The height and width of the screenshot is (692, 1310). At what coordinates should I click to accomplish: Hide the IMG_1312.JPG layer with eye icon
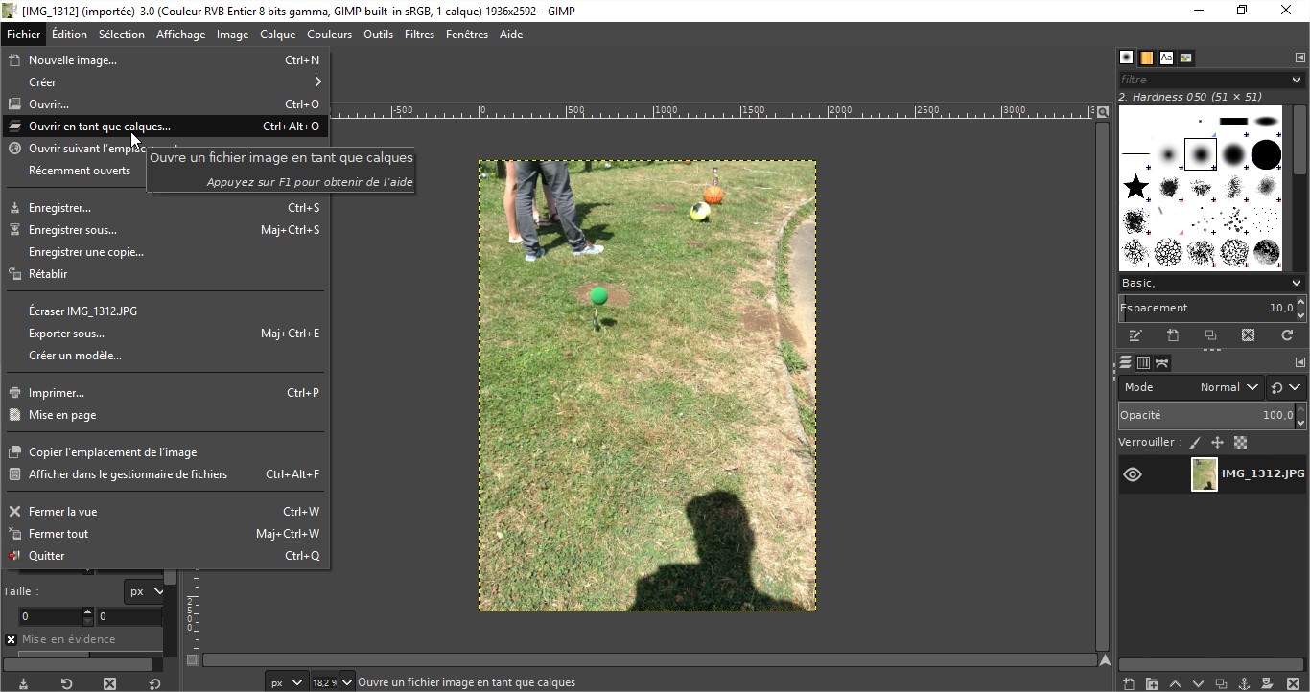pyautogui.click(x=1133, y=474)
